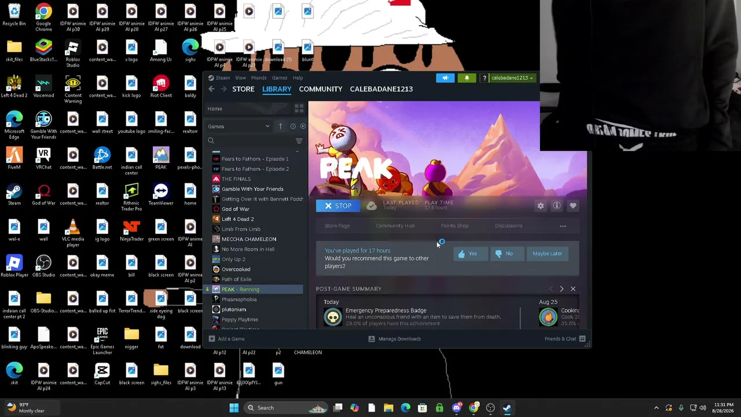
Task: Go forward using Steam's forward arrow
Action: (223, 89)
